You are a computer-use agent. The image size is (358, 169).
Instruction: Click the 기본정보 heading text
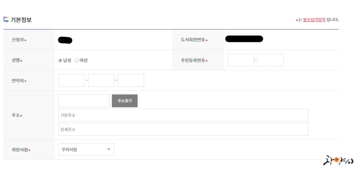pos(21,20)
